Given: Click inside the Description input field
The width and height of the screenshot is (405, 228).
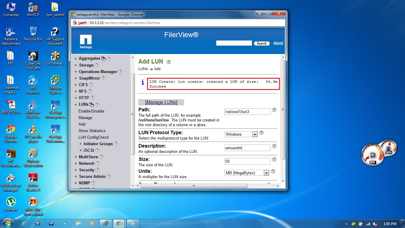Looking at the screenshot, I should (x=247, y=148).
